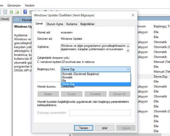Click the green Refresh toolbar icon
This screenshot has height=136, width=170.
11,12
